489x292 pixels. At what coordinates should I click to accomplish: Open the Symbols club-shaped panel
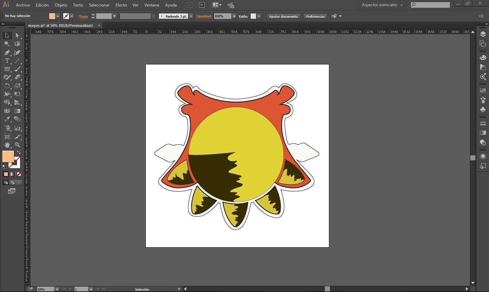[483, 109]
